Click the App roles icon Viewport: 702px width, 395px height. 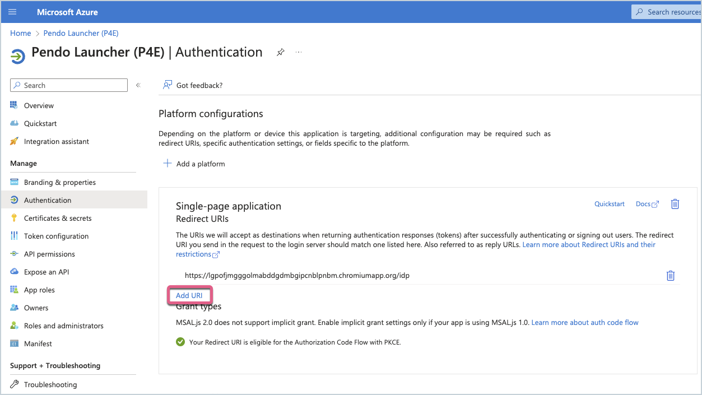pos(14,290)
